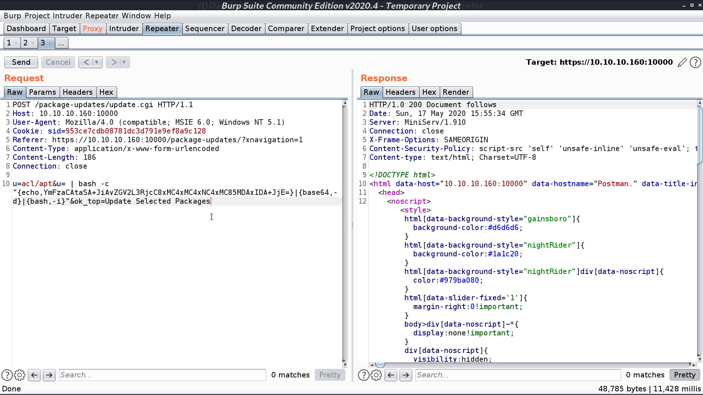Open Repeater help question mark icon
The width and height of the screenshot is (703, 395).
coord(695,62)
